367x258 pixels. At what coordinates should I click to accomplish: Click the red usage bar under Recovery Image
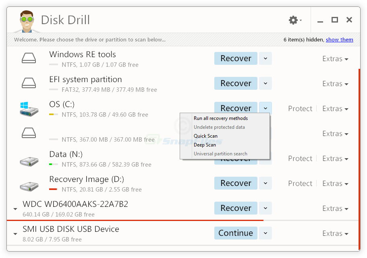coord(54,188)
